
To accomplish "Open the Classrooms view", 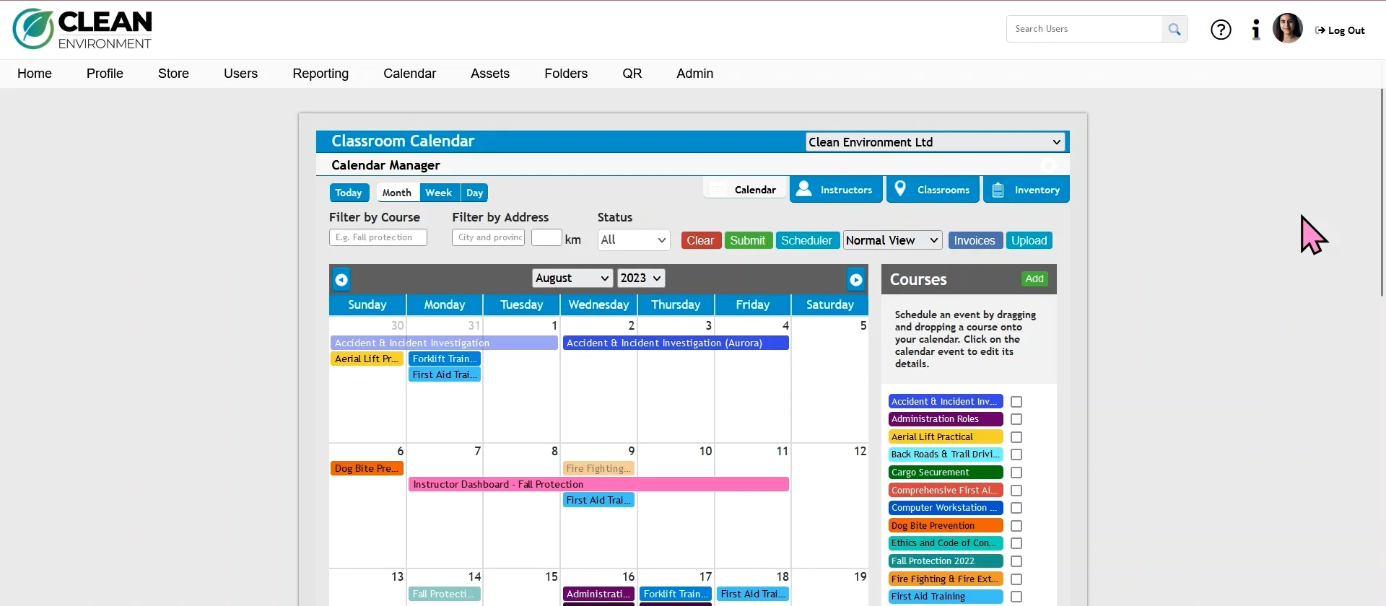I will (x=933, y=190).
